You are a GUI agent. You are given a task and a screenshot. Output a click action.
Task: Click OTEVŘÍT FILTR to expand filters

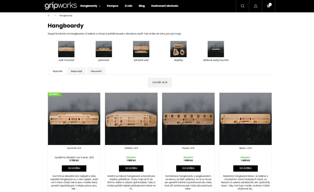159,82
